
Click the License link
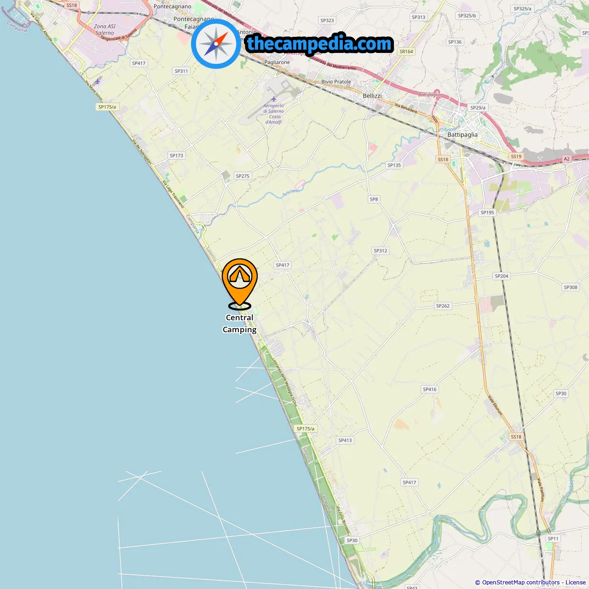point(575,583)
